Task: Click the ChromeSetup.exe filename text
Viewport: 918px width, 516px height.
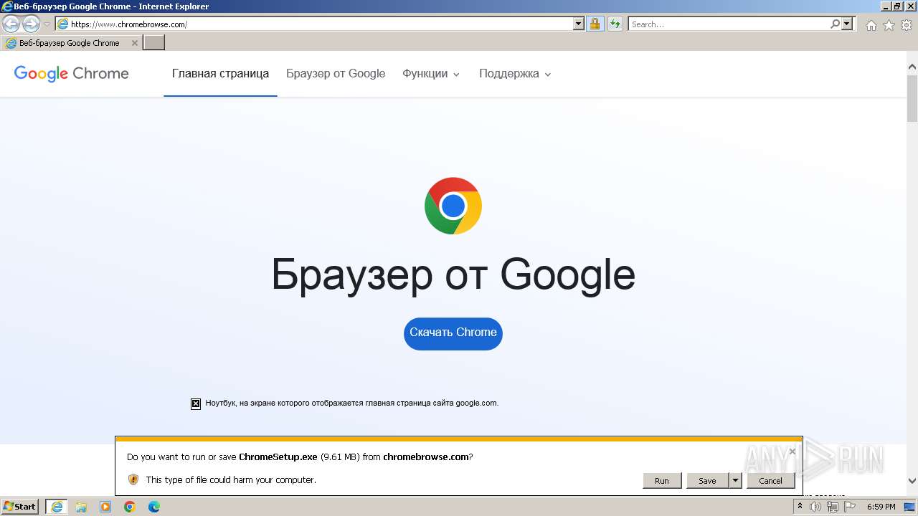Action: coord(278,457)
